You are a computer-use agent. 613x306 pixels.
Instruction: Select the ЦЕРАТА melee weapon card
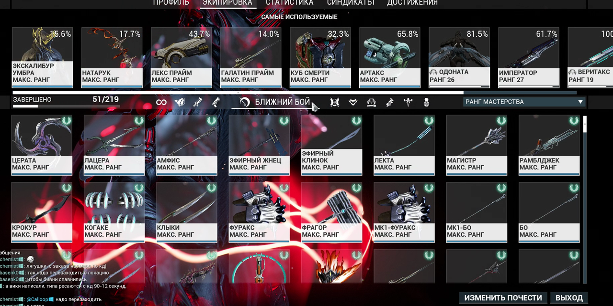click(x=42, y=145)
